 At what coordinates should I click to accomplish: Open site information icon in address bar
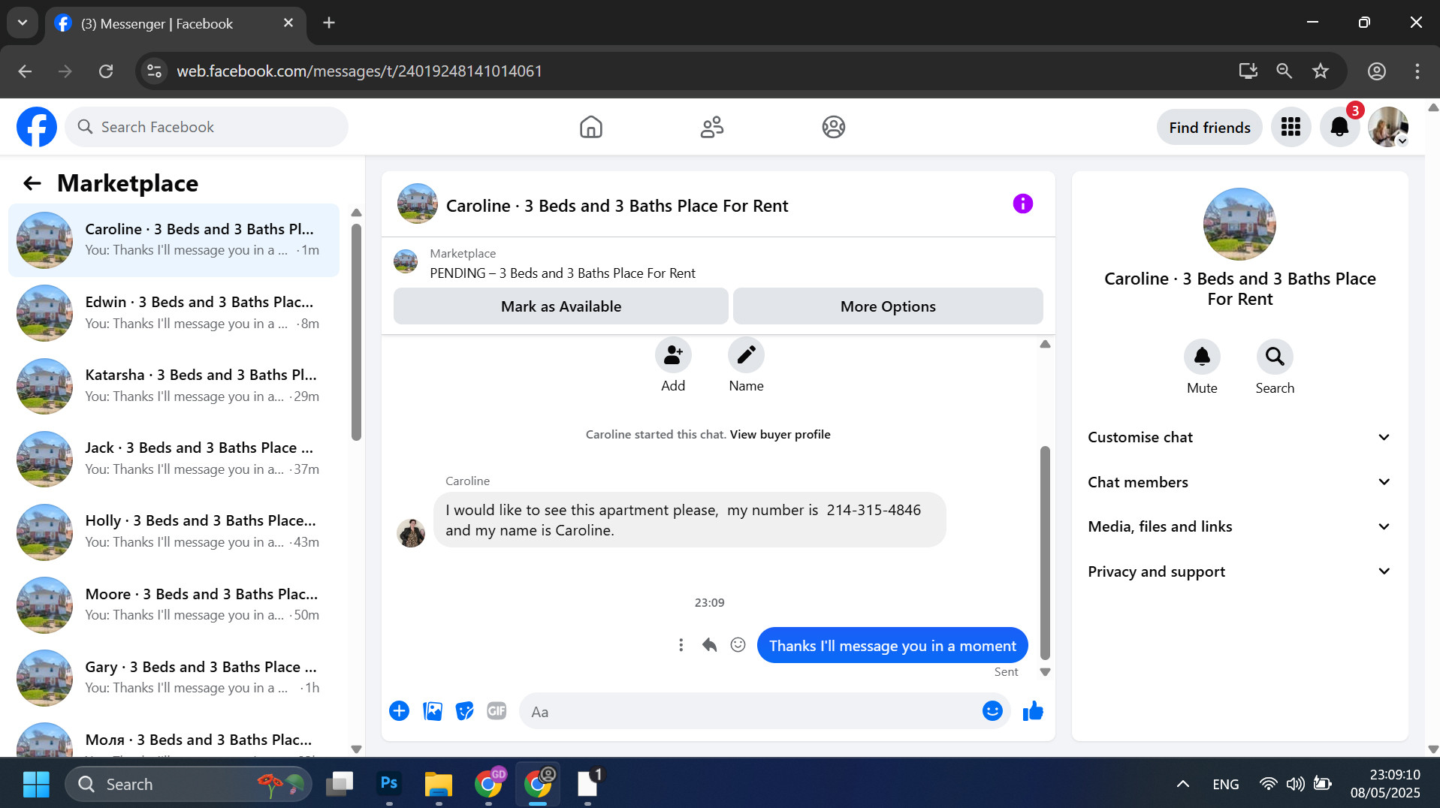(154, 71)
